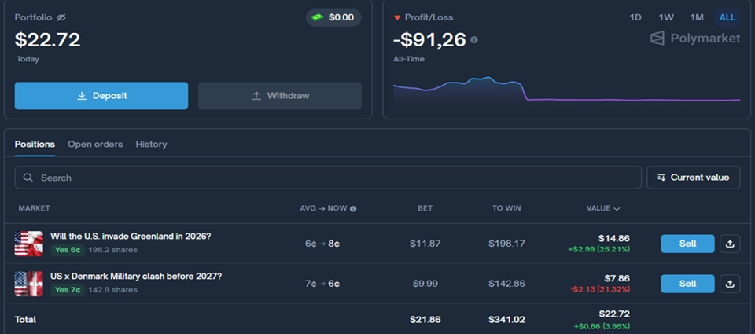Click the $21.86 total bet

pyautogui.click(x=425, y=320)
